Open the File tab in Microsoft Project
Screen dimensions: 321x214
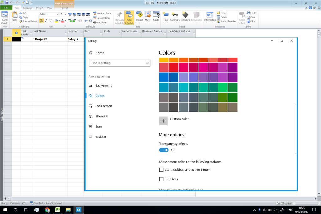pyautogui.click(x=6, y=8)
